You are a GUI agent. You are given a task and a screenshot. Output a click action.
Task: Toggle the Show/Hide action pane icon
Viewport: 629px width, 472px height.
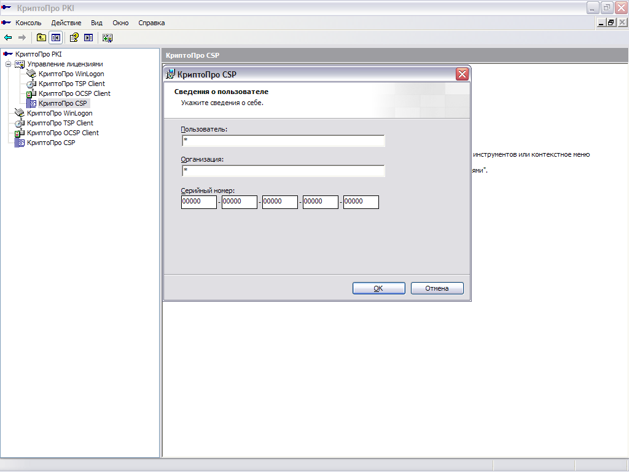(x=88, y=37)
